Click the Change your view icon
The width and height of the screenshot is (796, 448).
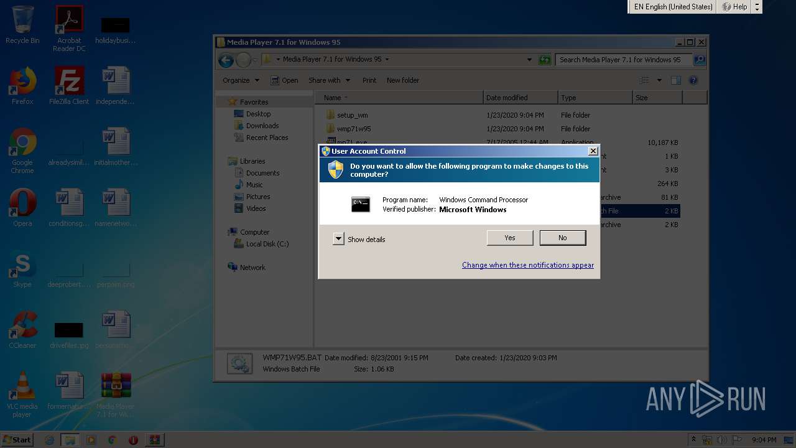tap(644, 80)
